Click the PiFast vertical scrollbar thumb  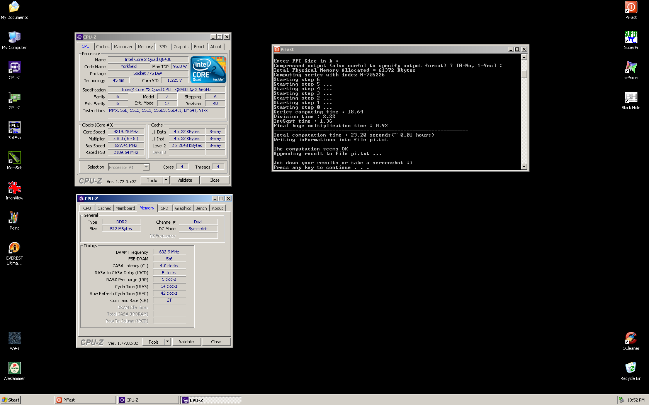point(524,74)
